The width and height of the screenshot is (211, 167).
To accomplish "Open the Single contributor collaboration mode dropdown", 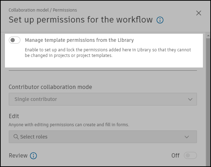I will coord(102,99).
